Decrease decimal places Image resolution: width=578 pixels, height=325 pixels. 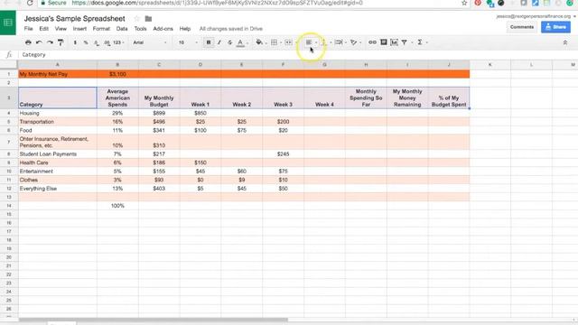coord(97,42)
